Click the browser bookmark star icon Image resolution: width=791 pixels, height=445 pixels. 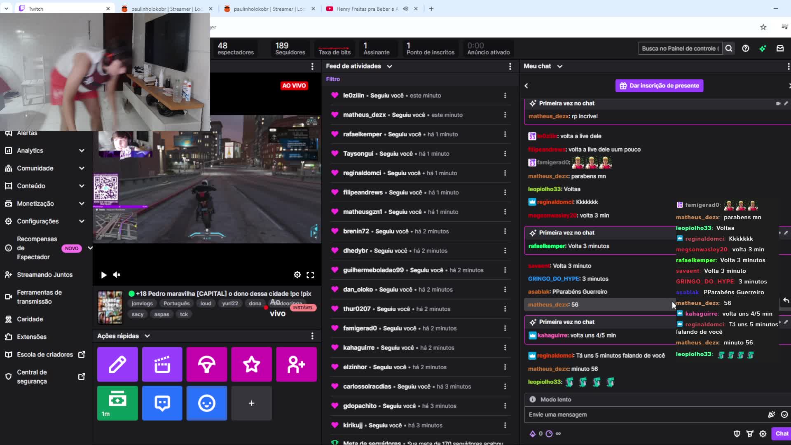point(763,27)
